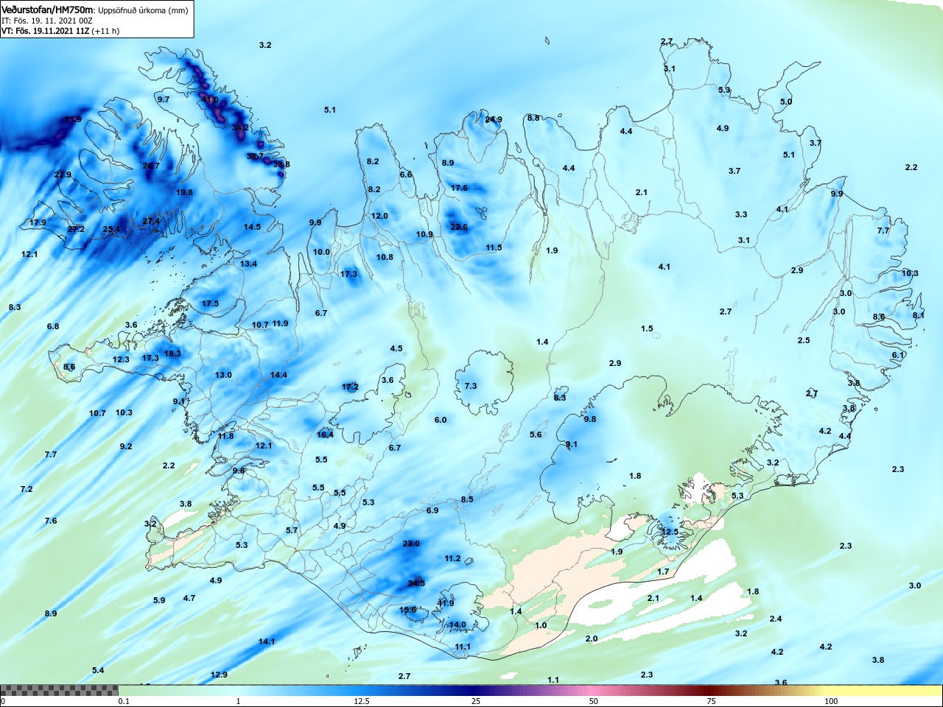Viewport: 943px width, 707px height.
Task: Click the 75 mark on the color scale
Action: [711, 702]
